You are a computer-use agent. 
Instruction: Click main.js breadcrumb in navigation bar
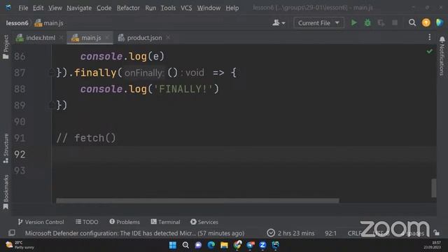point(49,23)
